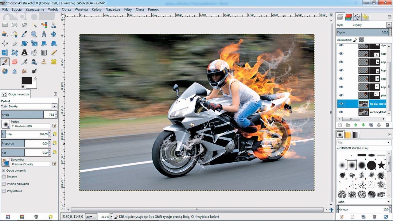Viewport: 393px width, 221px height.
Task: Open tool options tab configuration menu arrow
Action: click(x=55, y=94)
